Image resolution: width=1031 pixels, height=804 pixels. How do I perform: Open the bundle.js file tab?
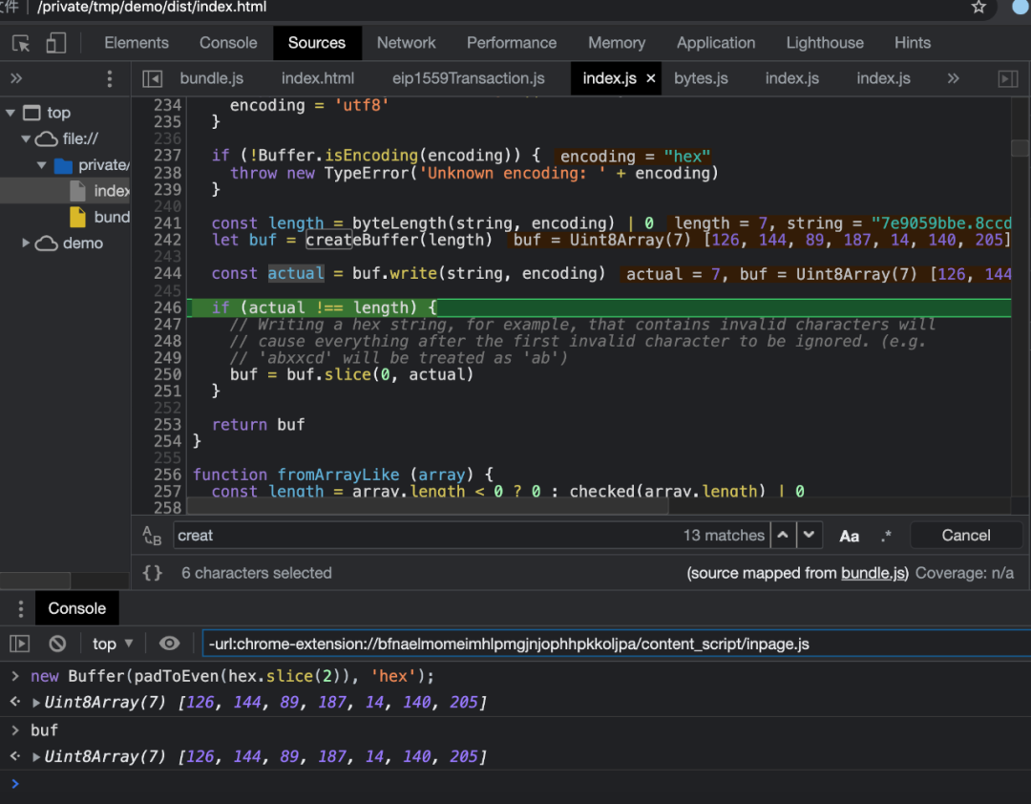tap(212, 79)
